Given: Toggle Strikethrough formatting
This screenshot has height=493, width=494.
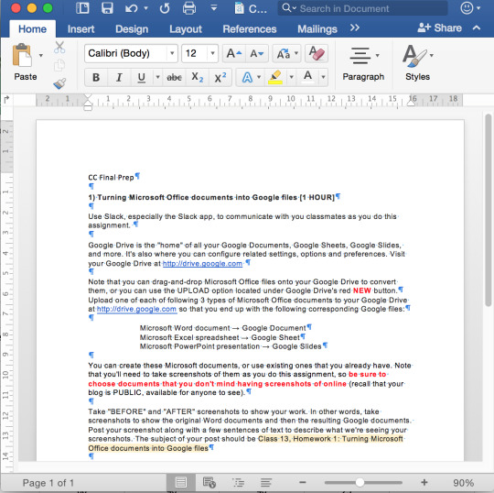Looking at the screenshot, I should click(174, 77).
